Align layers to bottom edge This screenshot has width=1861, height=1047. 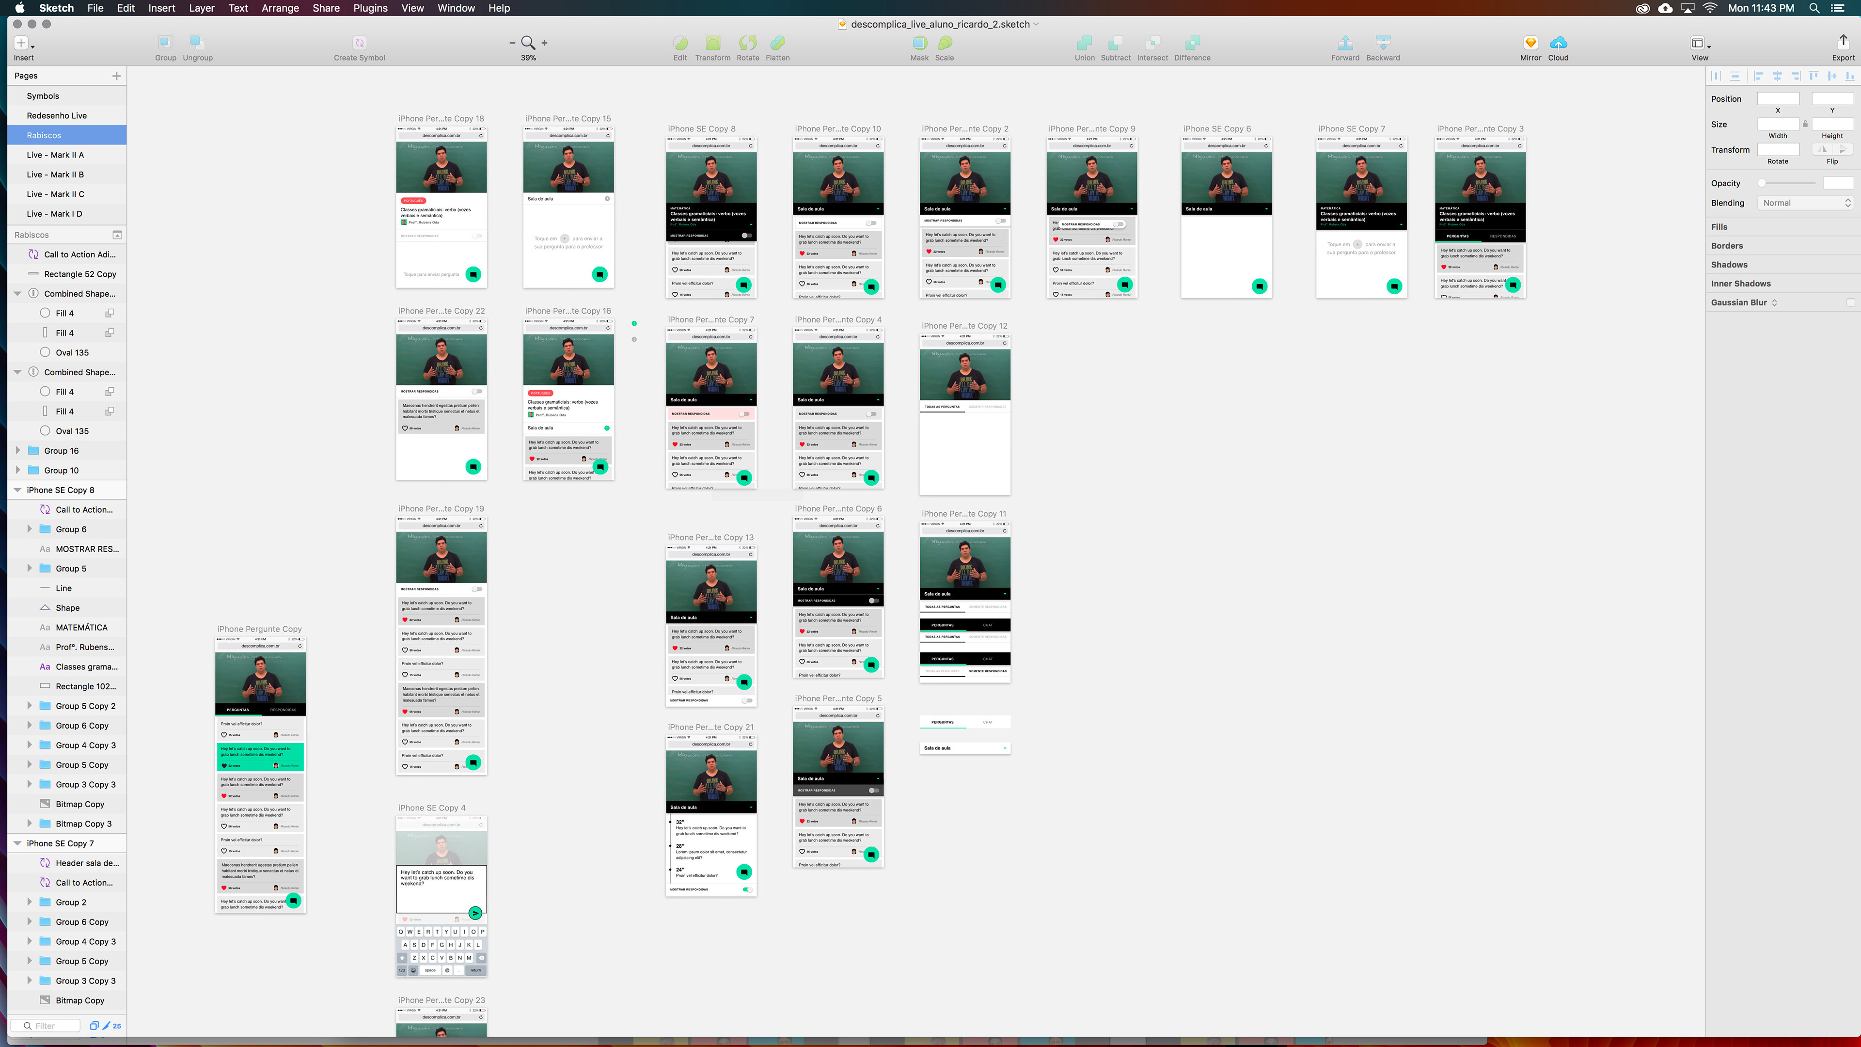tap(1849, 76)
